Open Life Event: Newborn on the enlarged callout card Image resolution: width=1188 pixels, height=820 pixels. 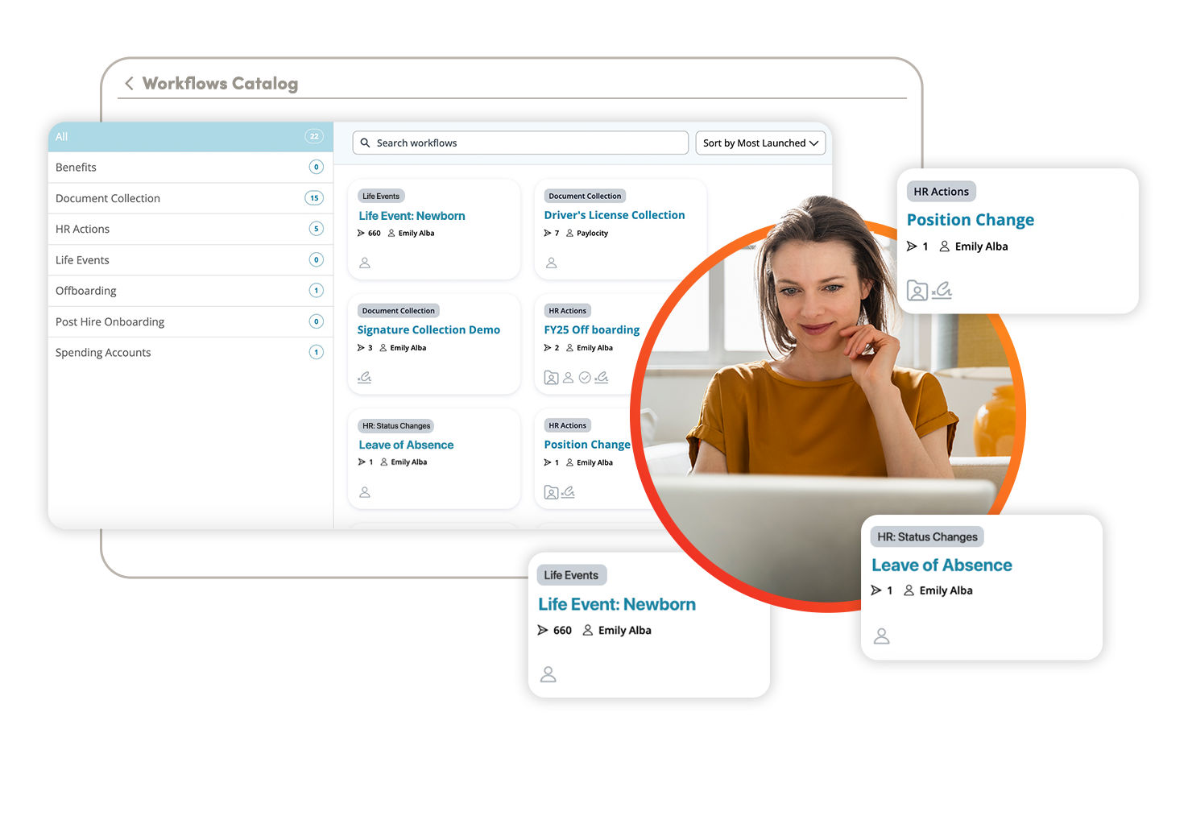click(617, 604)
